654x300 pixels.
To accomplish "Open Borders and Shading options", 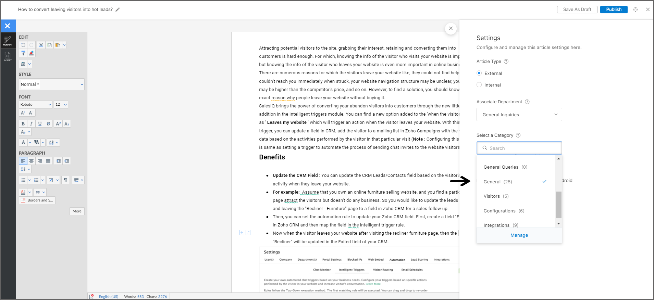I will 37,200.
